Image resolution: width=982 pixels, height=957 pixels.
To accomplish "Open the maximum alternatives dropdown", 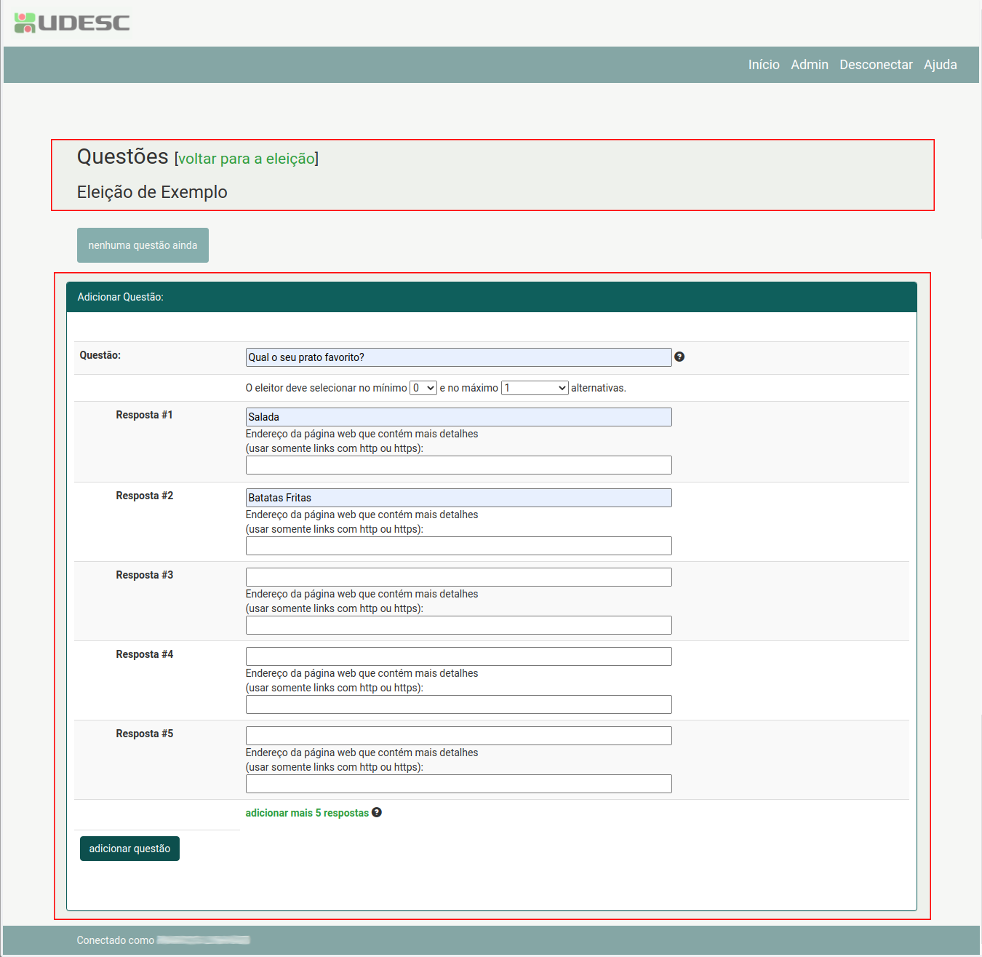I will 535,388.
